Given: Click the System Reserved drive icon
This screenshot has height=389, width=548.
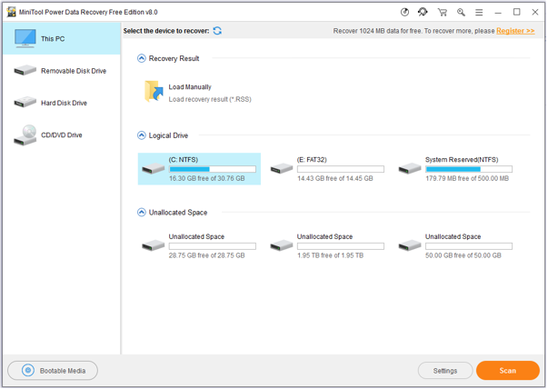Looking at the screenshot, I should click(410, 169).
